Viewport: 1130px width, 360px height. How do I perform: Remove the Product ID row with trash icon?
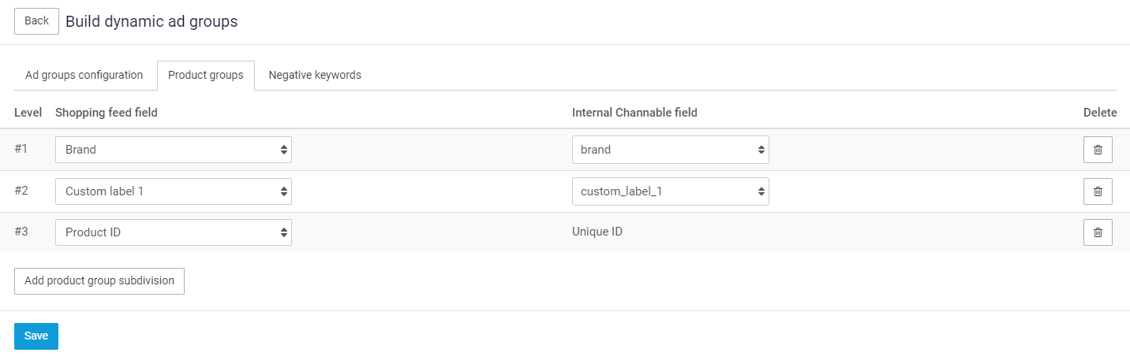pyautogui.click(x=1098, y=232)
